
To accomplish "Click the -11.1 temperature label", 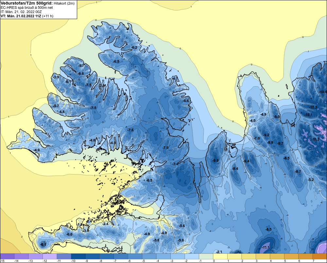I will [266, 247].
